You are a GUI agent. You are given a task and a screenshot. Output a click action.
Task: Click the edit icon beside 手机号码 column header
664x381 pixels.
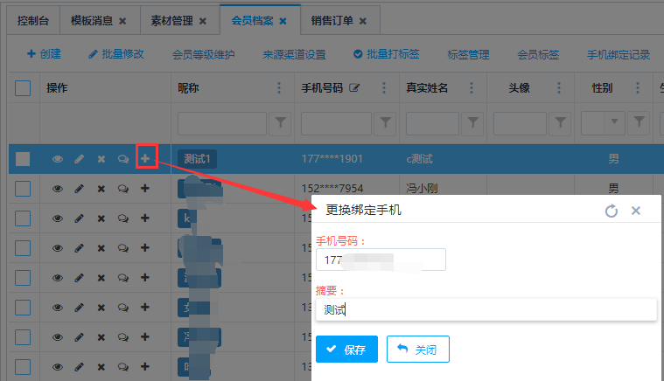[x=354, y=88]
